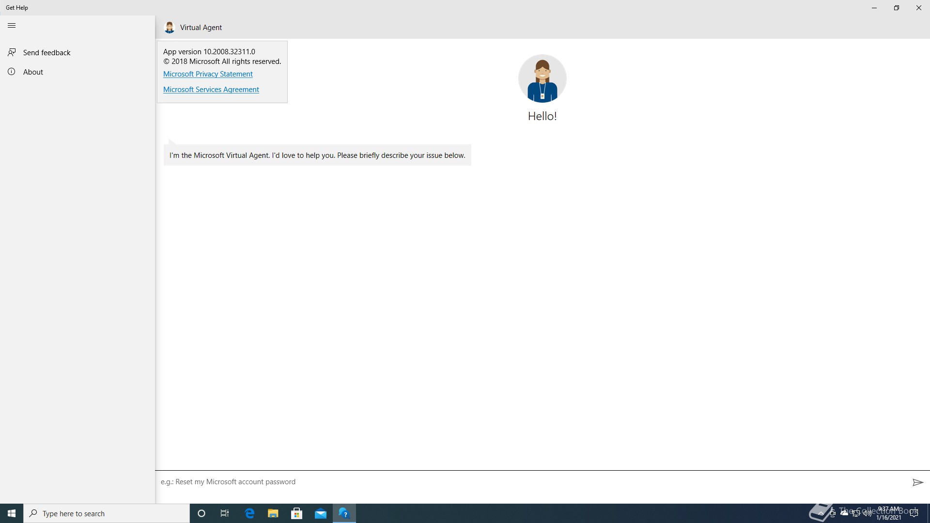This screenshot has width=930, height=523.
Task: Click the Hello! greeting text
Action: click(542, 116)
